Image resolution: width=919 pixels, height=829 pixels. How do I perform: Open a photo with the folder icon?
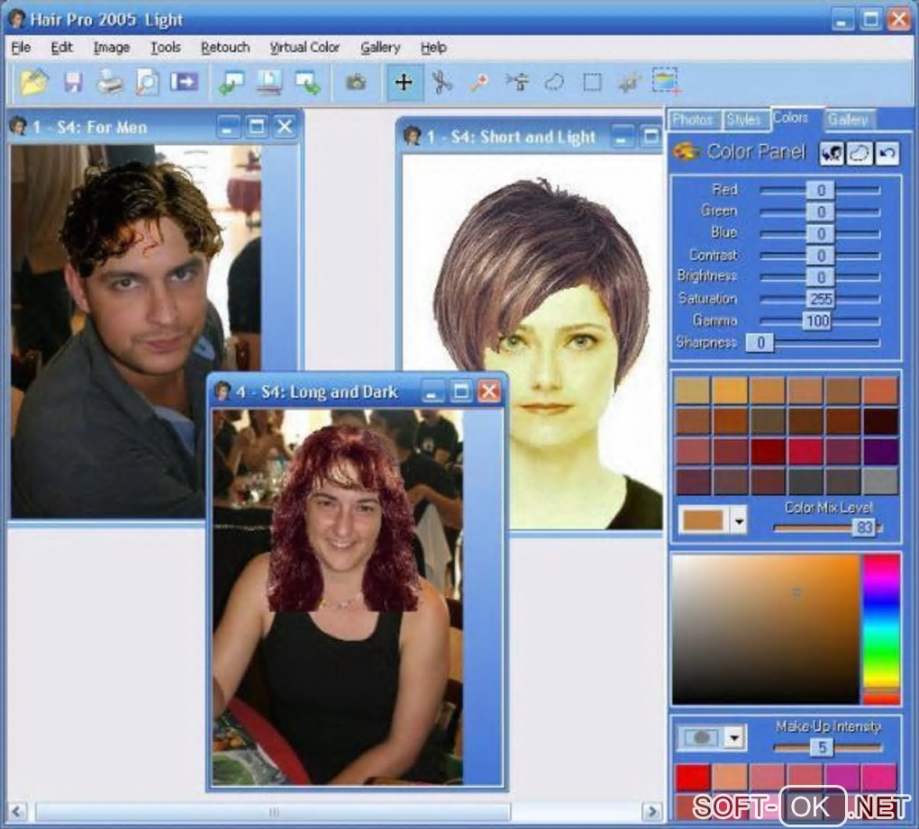click(34, 82)
